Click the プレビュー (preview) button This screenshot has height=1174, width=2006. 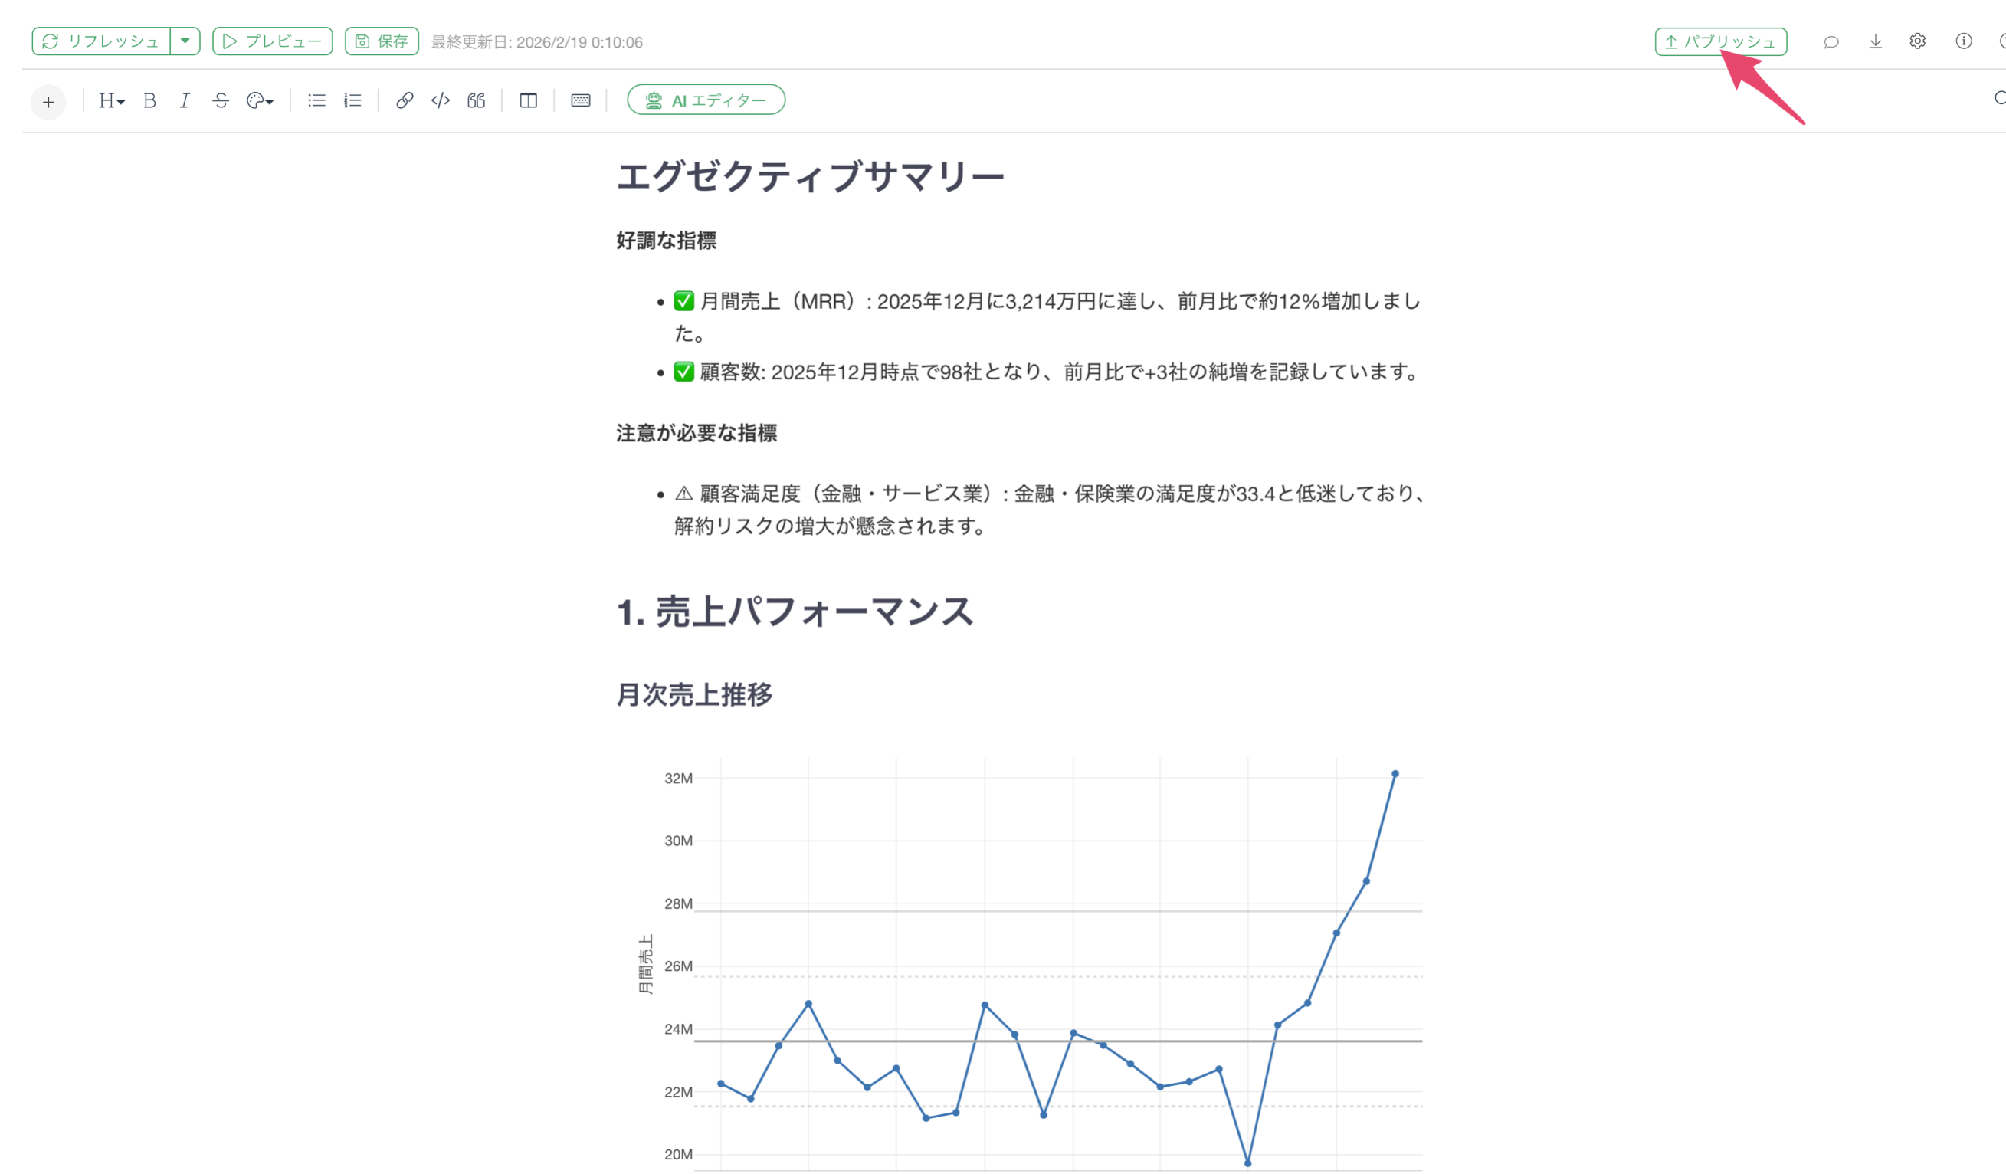[272, 41]
